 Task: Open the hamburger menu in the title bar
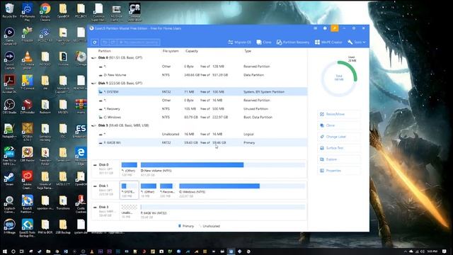(x=315, y=28)
